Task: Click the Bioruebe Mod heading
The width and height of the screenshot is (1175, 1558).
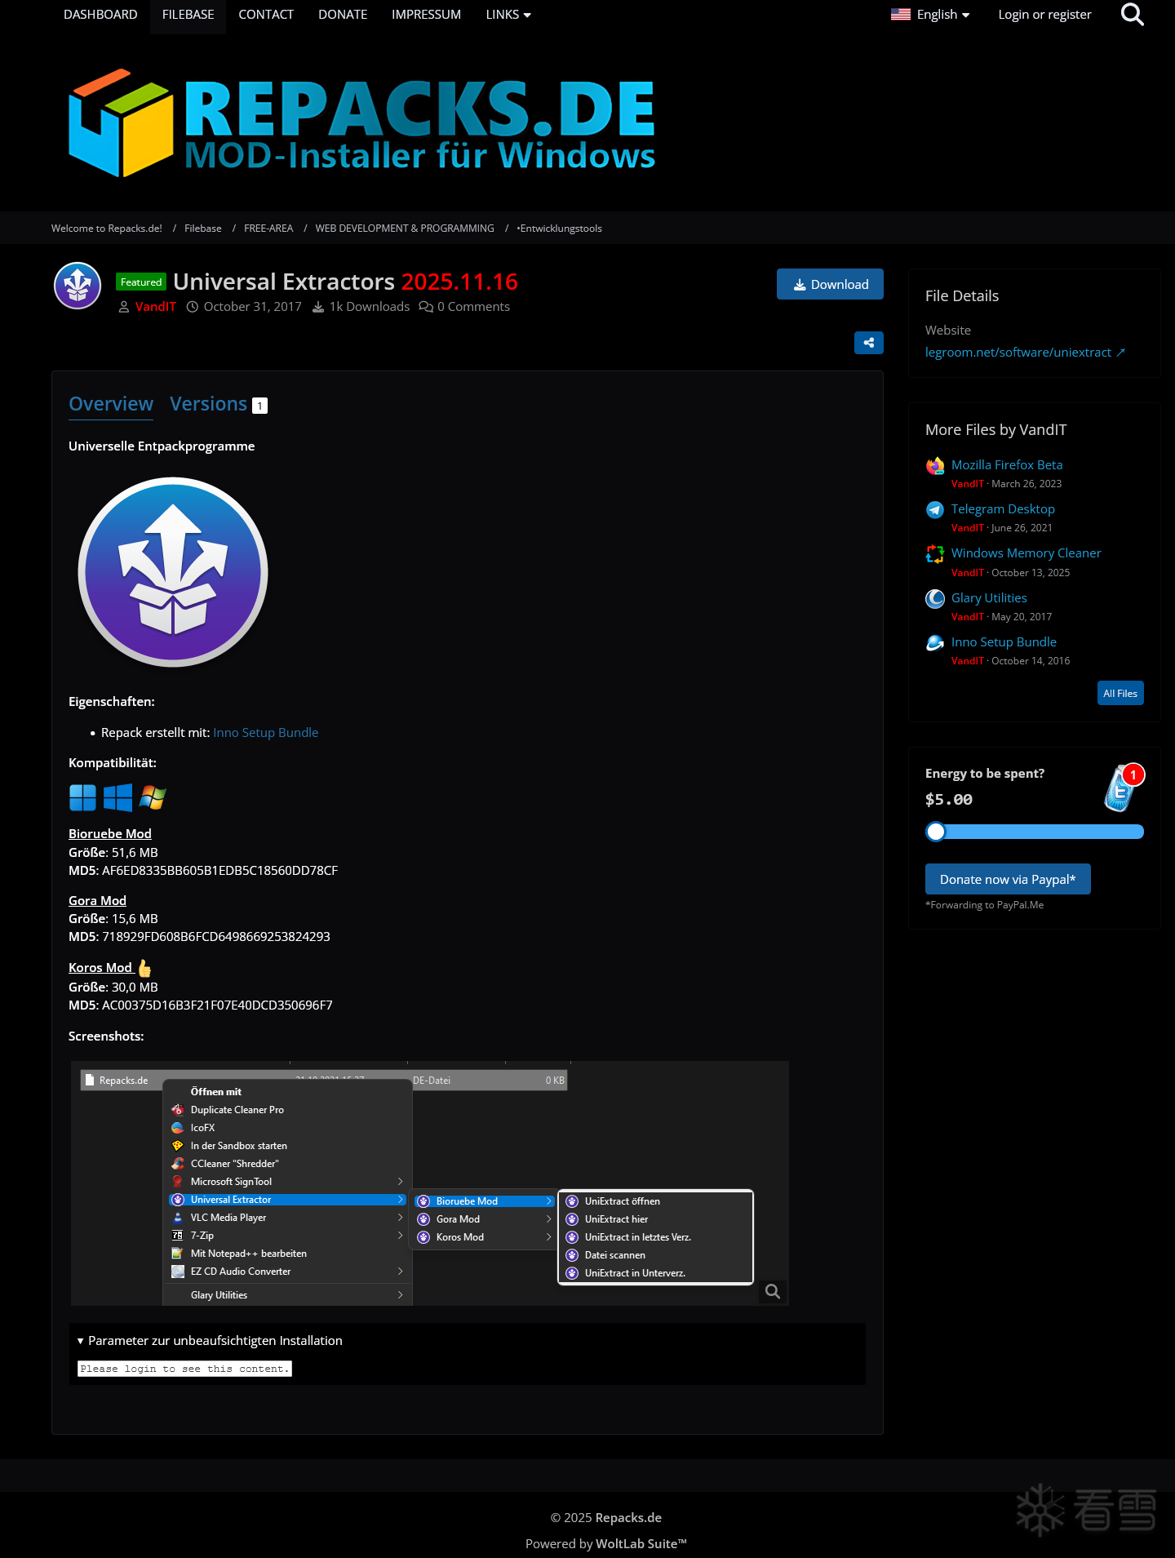Action: (x=110, y=834)
